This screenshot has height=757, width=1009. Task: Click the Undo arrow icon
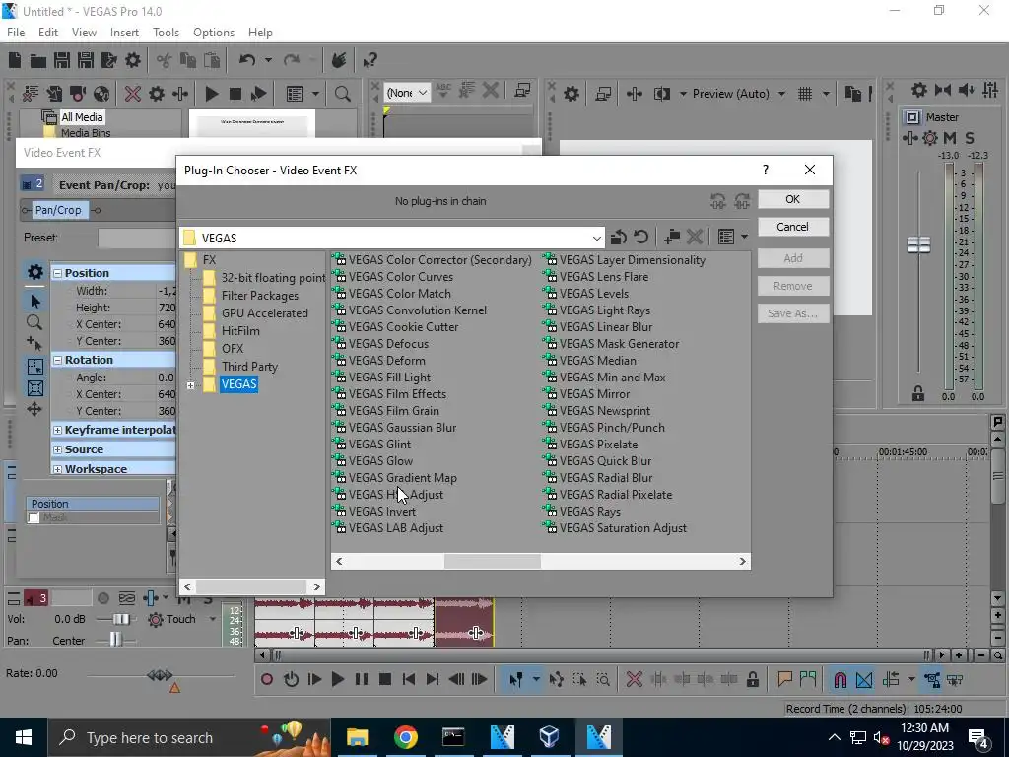[x=247, y=60]
